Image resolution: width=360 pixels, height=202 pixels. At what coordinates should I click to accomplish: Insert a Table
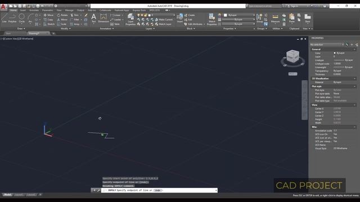pos(115,24)
